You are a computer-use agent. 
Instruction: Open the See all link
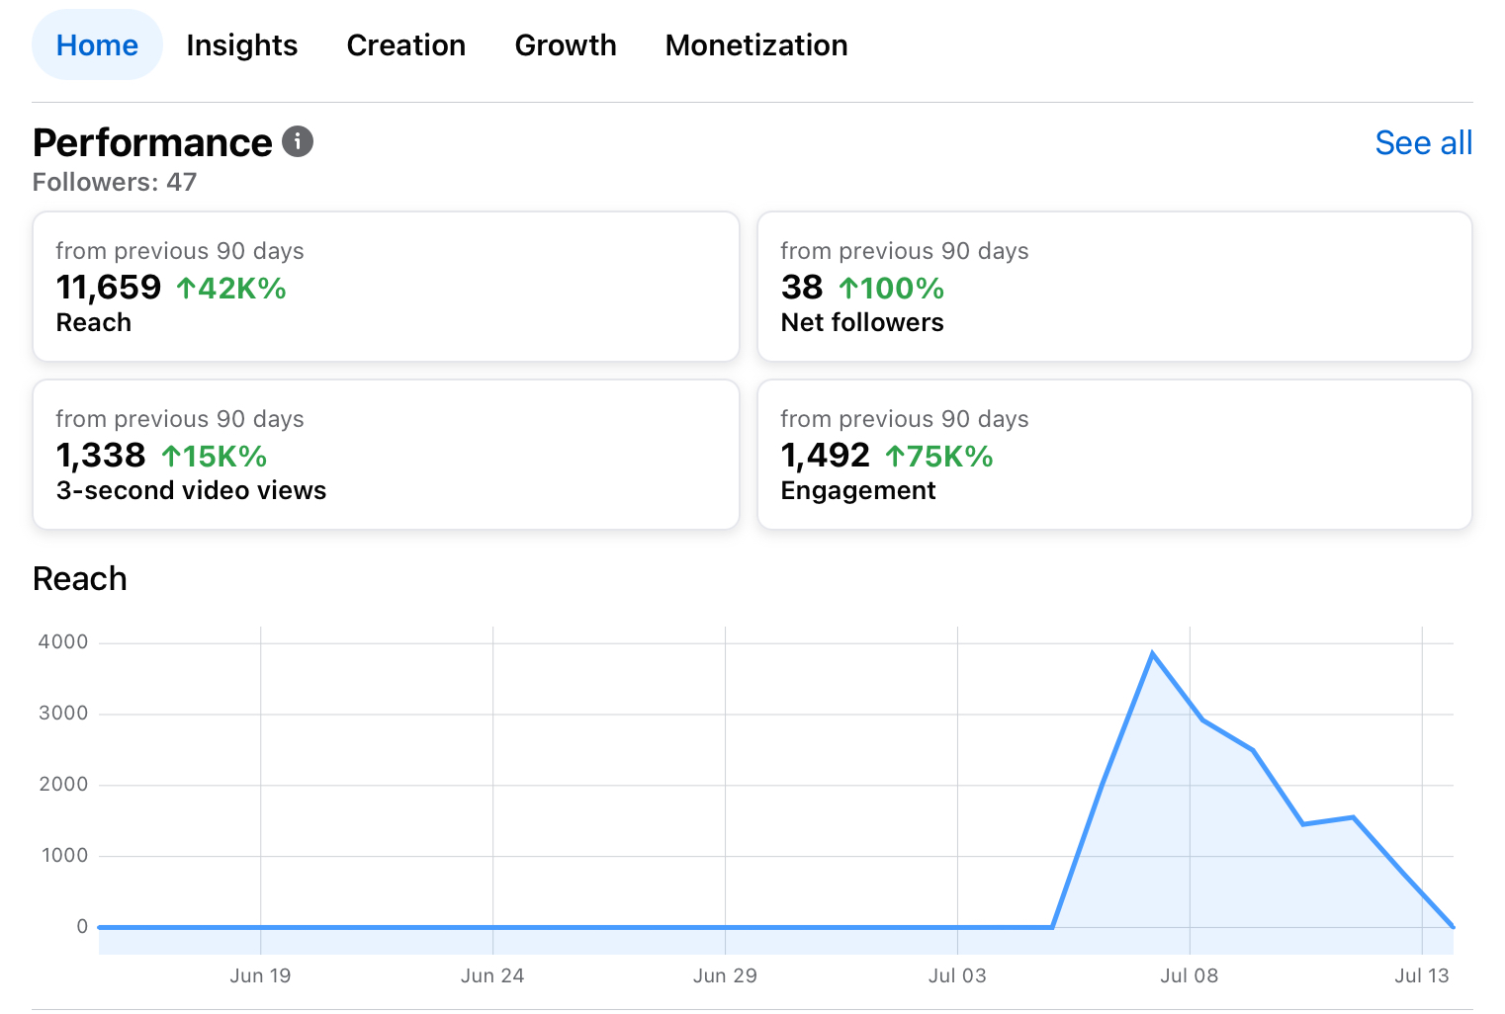(x=1424, y=143)
